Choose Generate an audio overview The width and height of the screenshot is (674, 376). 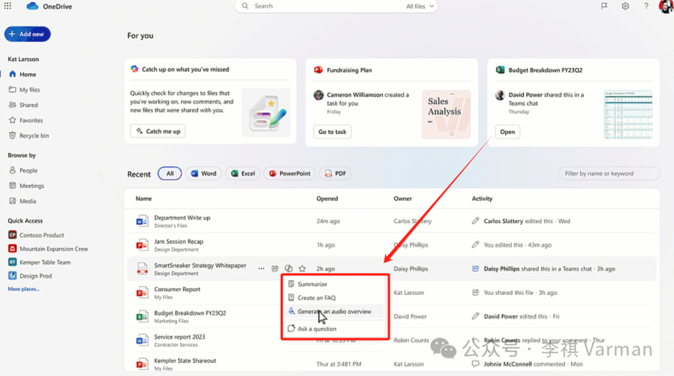(x=333, y=312)
